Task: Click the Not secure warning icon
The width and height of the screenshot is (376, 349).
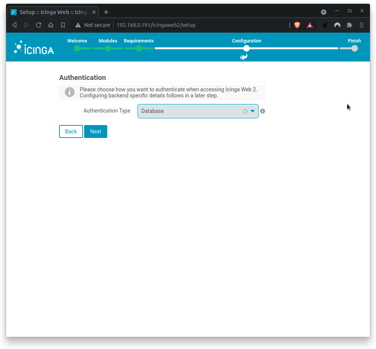Action: [78, 25]
